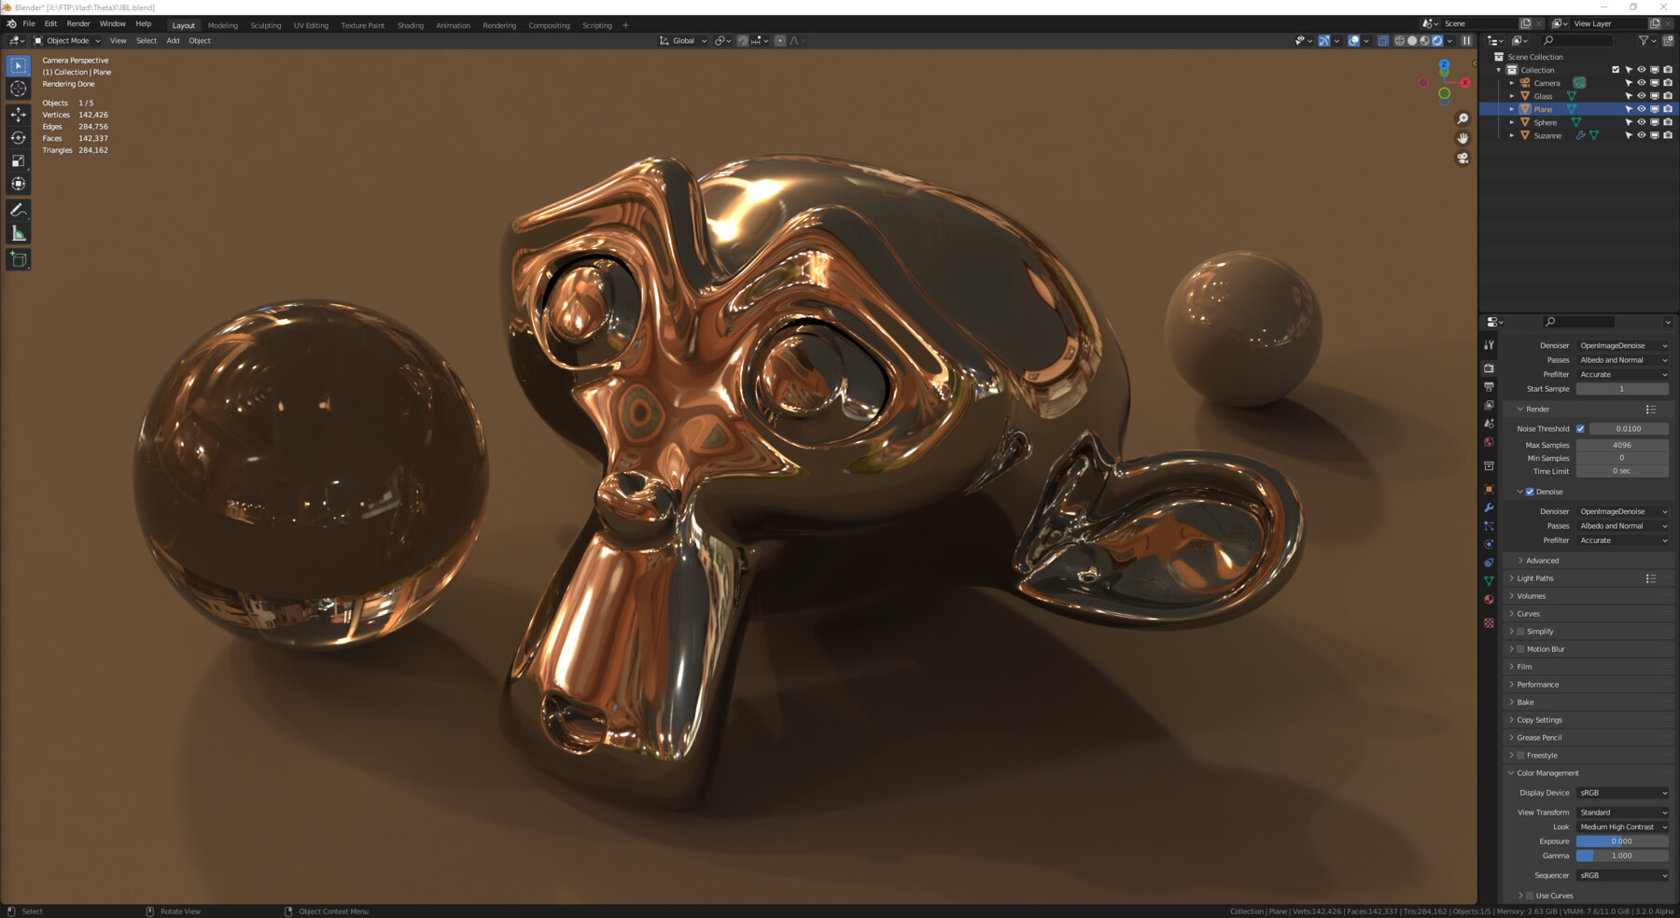This screenshot has height=918, width=1680.
Task: Choose the Select Box tool
Action: click(18, 65)
